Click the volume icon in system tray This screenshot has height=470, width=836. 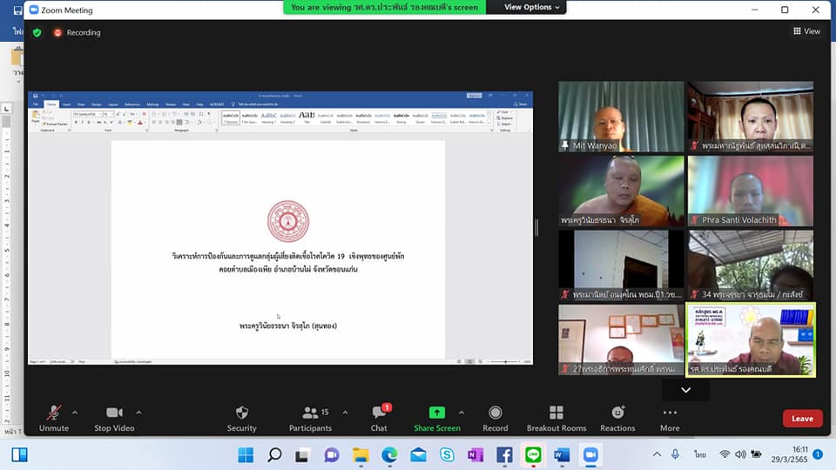[740, 454]
